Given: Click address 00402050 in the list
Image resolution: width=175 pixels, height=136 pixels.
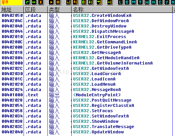Looking at the screenshot, I should pos(12,16).
